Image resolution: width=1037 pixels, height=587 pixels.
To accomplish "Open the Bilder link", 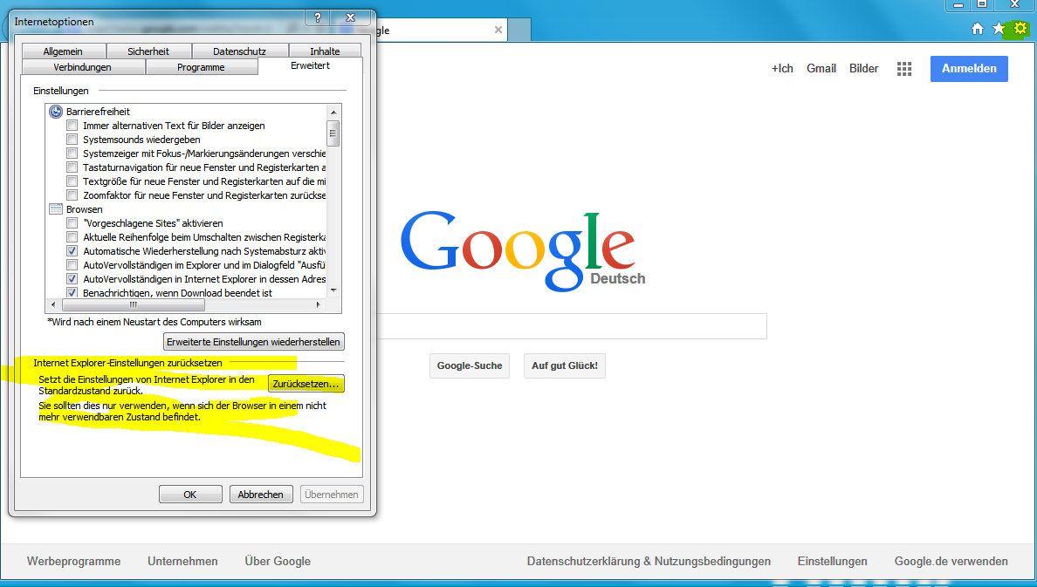I will point(863,69).
